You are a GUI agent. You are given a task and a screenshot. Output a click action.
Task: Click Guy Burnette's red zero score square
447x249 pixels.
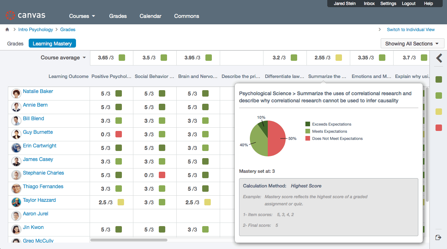[x=119, y=134]
